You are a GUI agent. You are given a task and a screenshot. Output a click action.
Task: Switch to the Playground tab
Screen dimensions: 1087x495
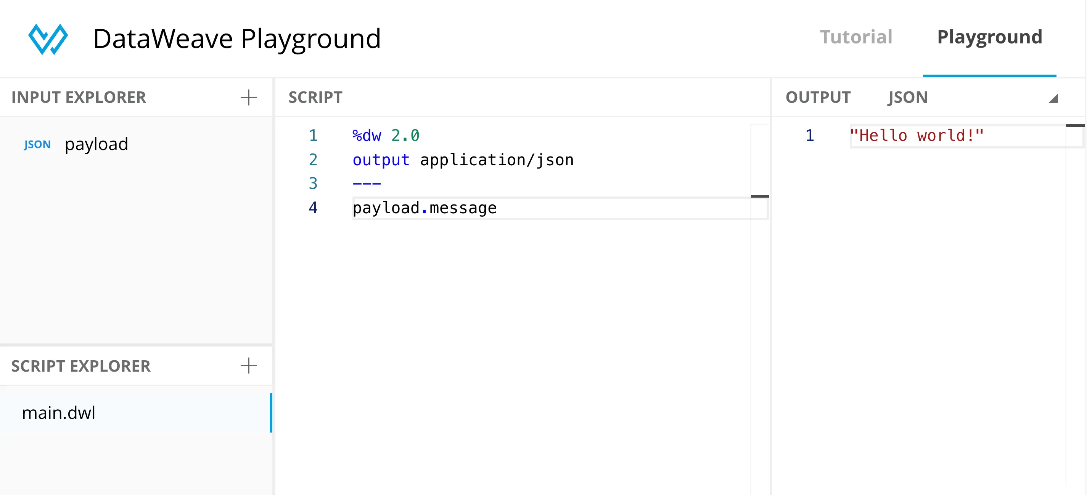coord(989,37)
